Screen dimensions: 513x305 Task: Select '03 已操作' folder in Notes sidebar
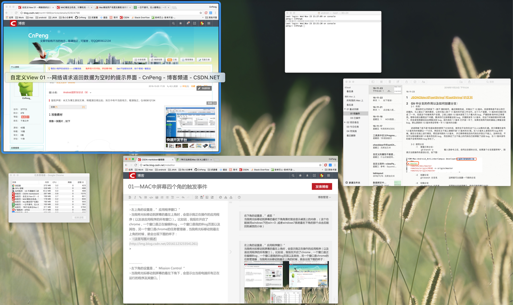pyautogui.click(x=355, y=118)
